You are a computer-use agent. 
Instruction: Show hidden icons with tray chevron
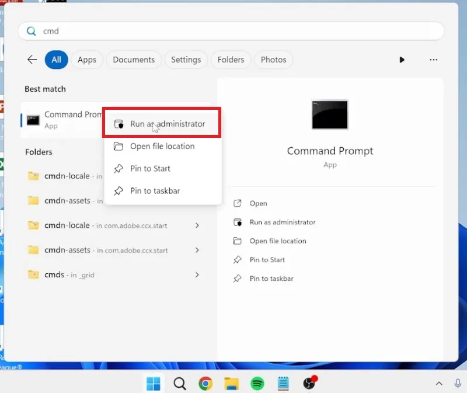(439, 384)
